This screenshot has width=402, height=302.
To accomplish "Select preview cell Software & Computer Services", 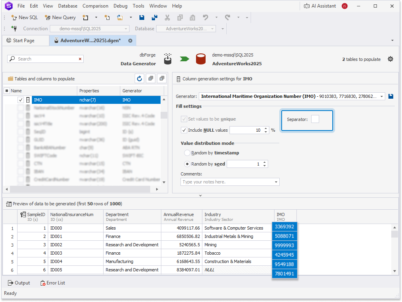I will 238,228.
